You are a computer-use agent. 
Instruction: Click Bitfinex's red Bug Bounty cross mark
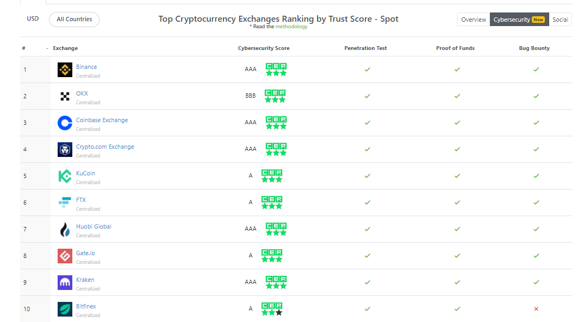pos(536,309)
